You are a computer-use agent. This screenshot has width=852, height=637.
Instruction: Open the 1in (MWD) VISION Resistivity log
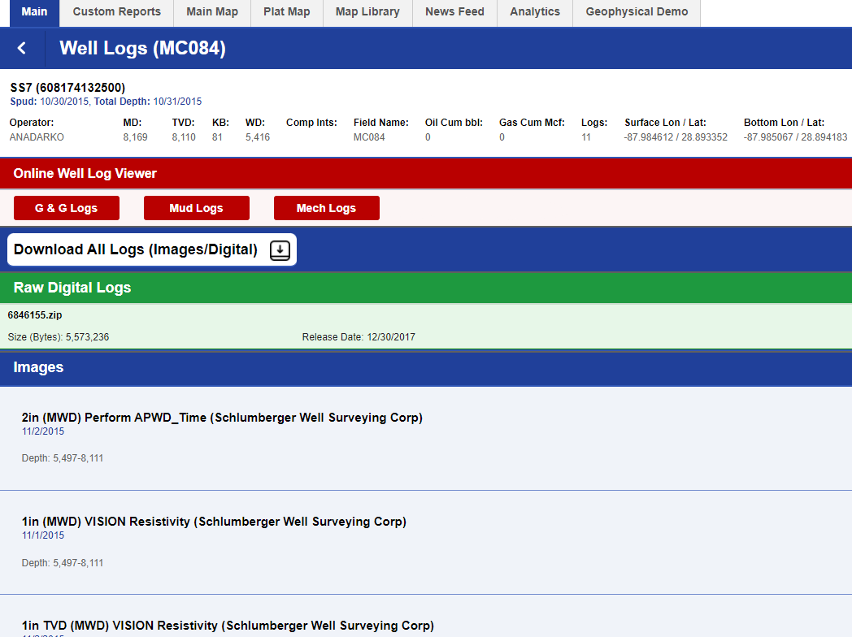(x=214, y=522)
